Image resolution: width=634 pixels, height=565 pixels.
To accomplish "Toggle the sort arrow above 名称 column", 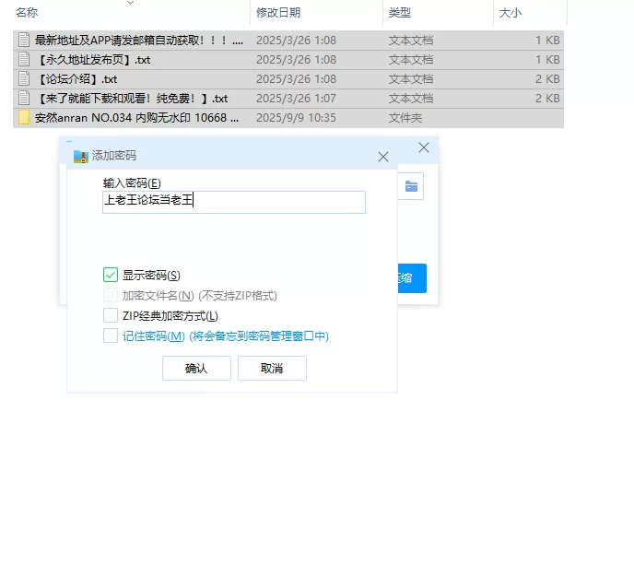I will [129, 3].
